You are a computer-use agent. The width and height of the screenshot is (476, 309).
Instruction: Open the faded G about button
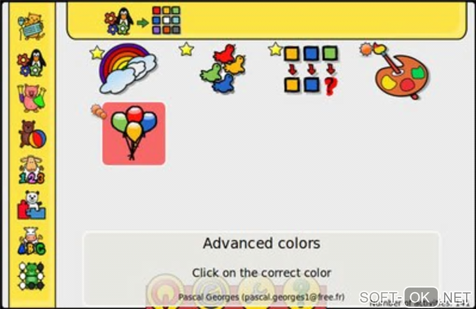pyautogui.click(x=211, y=291)
